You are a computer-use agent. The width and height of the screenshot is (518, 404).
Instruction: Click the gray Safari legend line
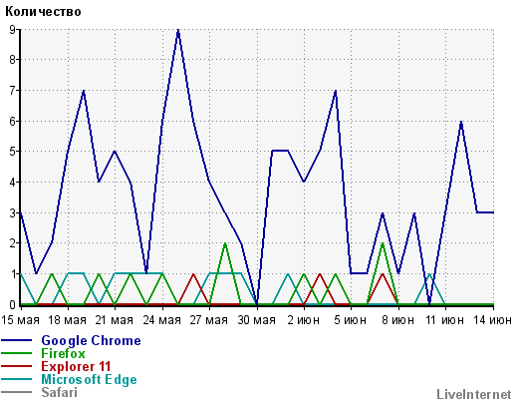tap(17, 392)
